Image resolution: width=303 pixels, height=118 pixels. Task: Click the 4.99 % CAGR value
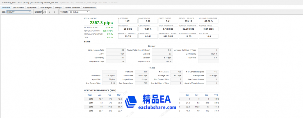[110, 37]
